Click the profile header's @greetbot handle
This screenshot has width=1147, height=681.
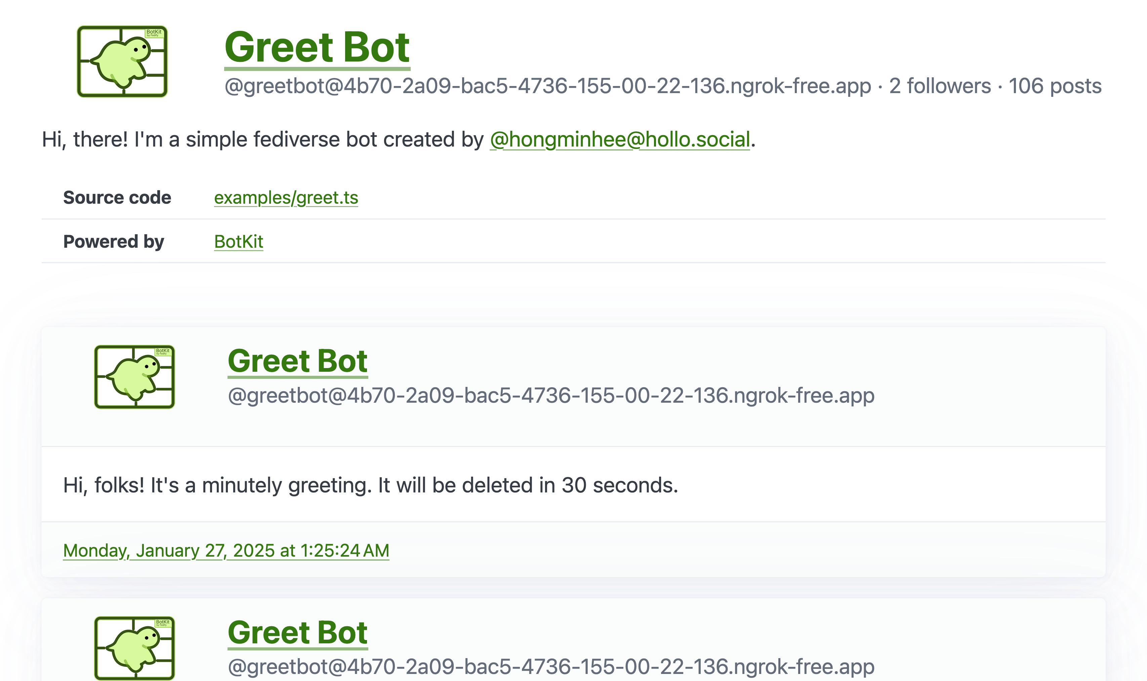(x=547, y=86)
